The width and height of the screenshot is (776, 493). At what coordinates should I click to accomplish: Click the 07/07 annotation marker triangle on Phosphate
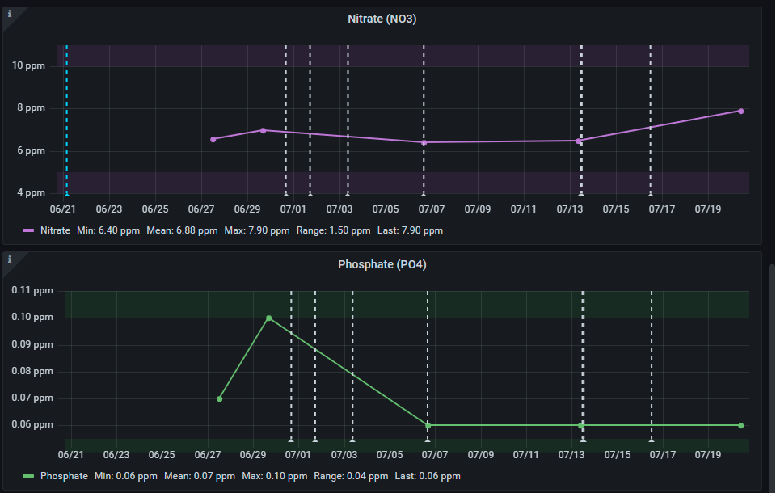pos(428,440)
